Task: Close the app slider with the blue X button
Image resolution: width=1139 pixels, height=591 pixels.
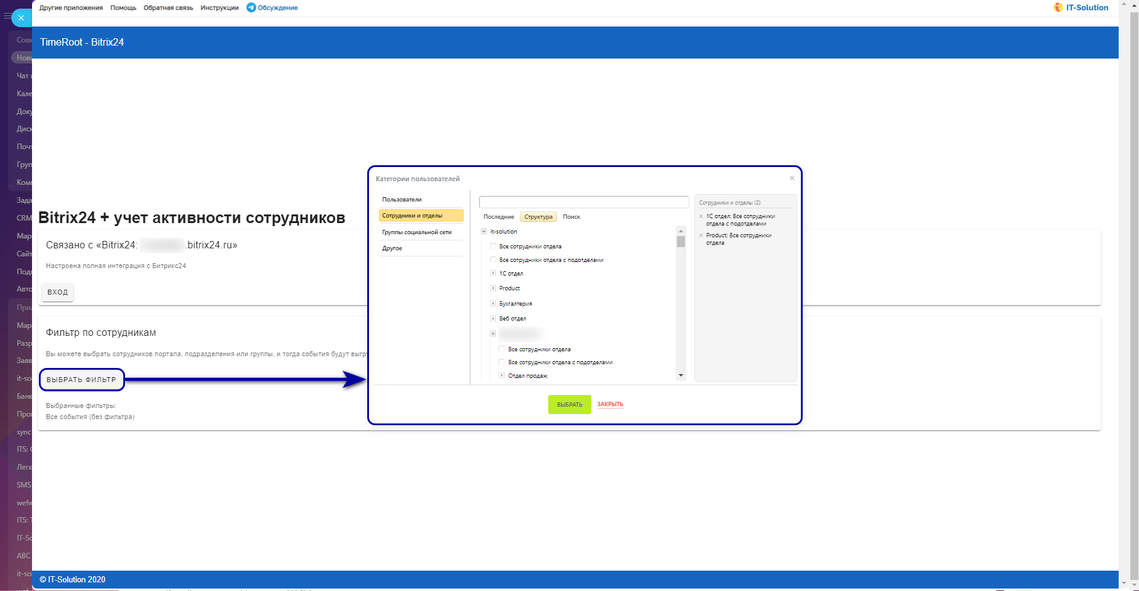Action: [x=21, y=18]
